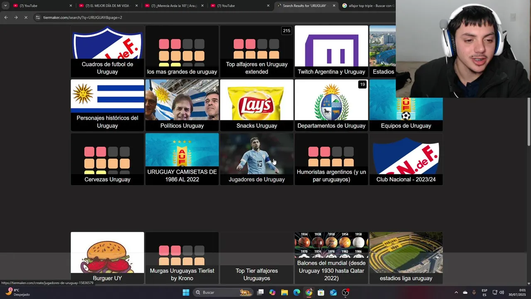Open estadios liga uruguay template

(x=406, y=258)
